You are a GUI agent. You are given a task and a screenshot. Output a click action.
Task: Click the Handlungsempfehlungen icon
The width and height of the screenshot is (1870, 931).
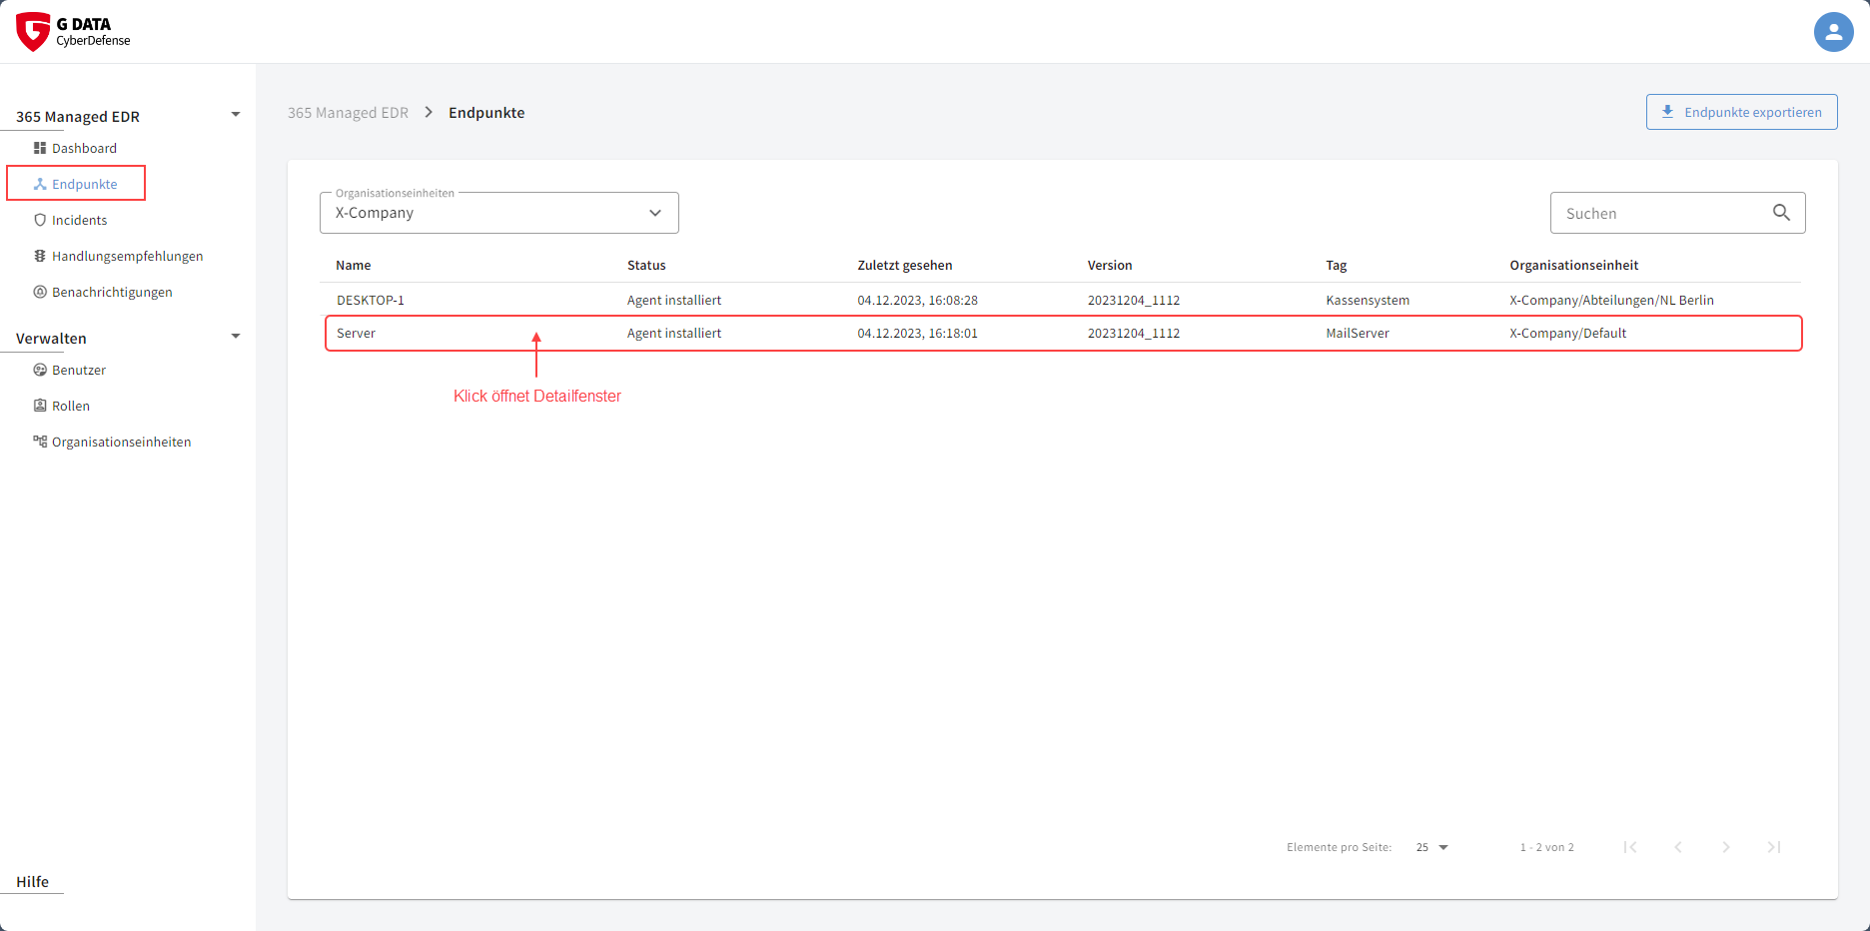pos(40,256)
